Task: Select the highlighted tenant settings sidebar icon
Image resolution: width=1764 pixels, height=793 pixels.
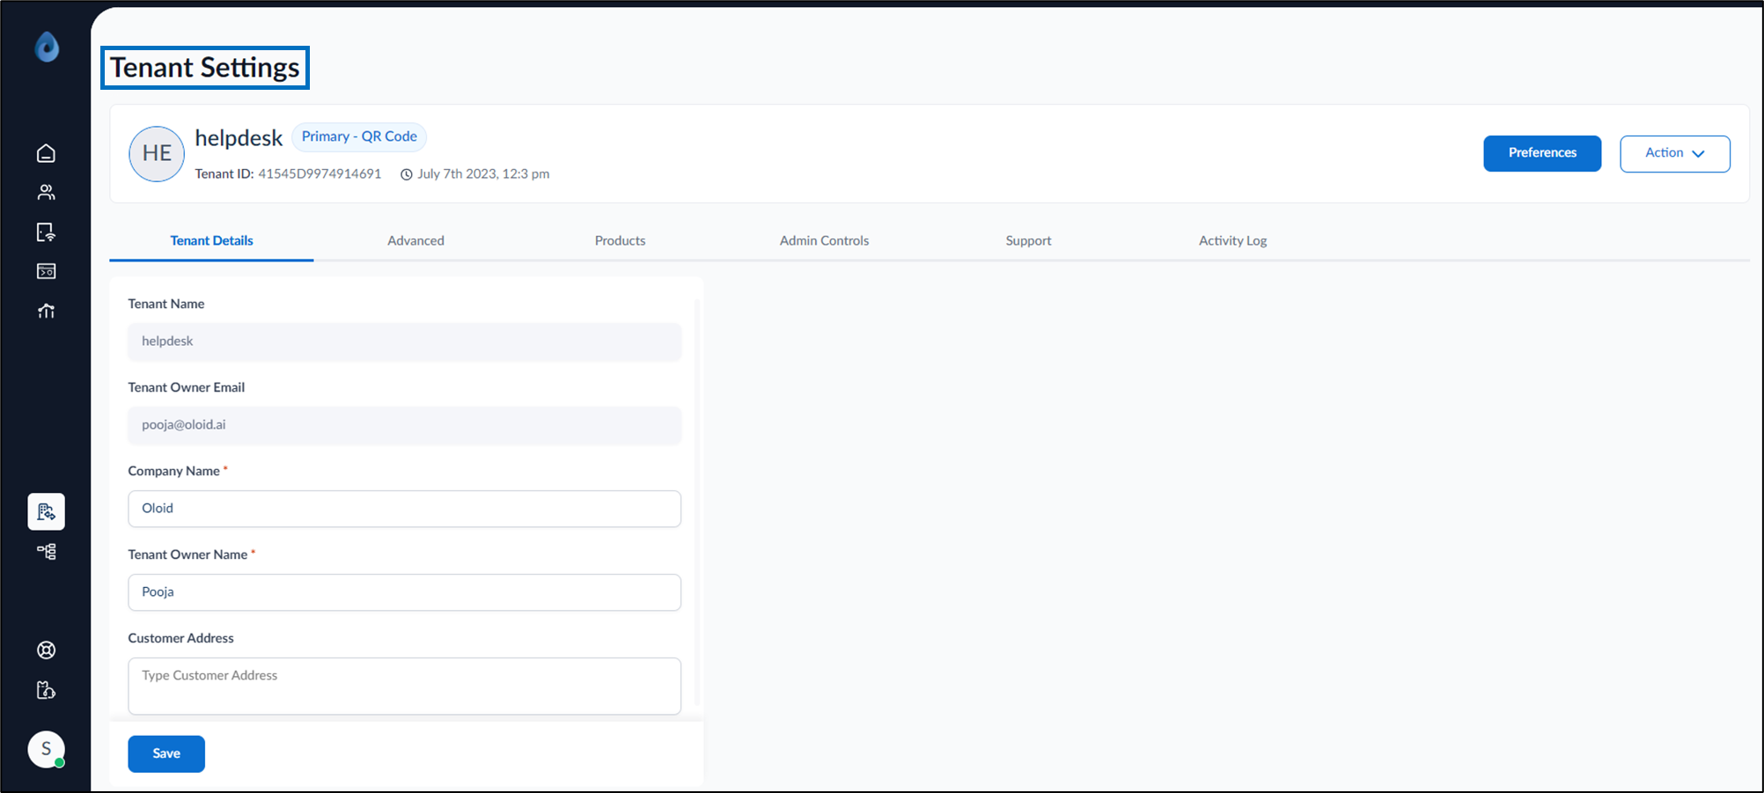Action: [x=46, y=511]
